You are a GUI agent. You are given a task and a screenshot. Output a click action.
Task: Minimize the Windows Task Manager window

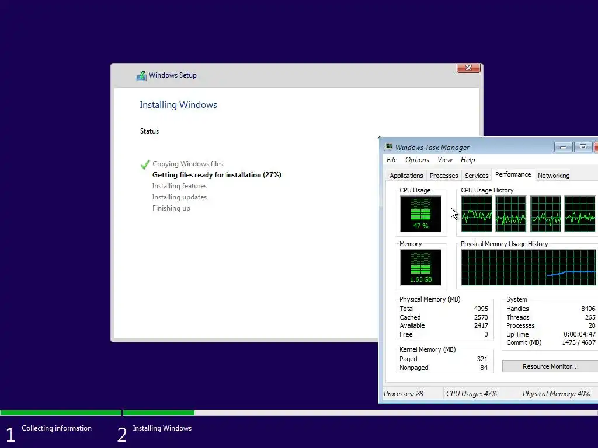click(x=564, y=147)
